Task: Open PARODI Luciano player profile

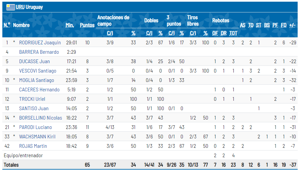Action: (x=35, y=127)
